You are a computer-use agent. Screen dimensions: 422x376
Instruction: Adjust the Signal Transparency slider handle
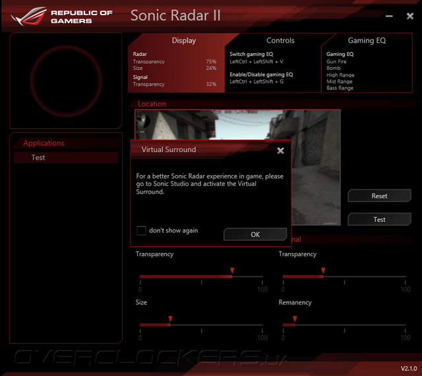[323, 271]
